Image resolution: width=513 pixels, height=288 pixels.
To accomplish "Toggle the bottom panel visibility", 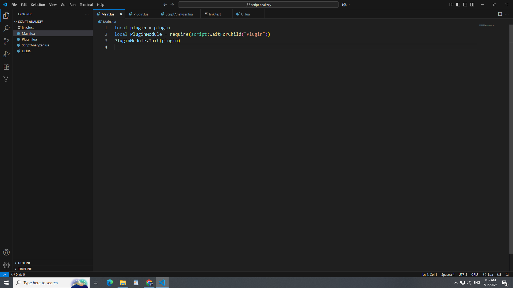I will pyautogui.click(x=465, y=5).
